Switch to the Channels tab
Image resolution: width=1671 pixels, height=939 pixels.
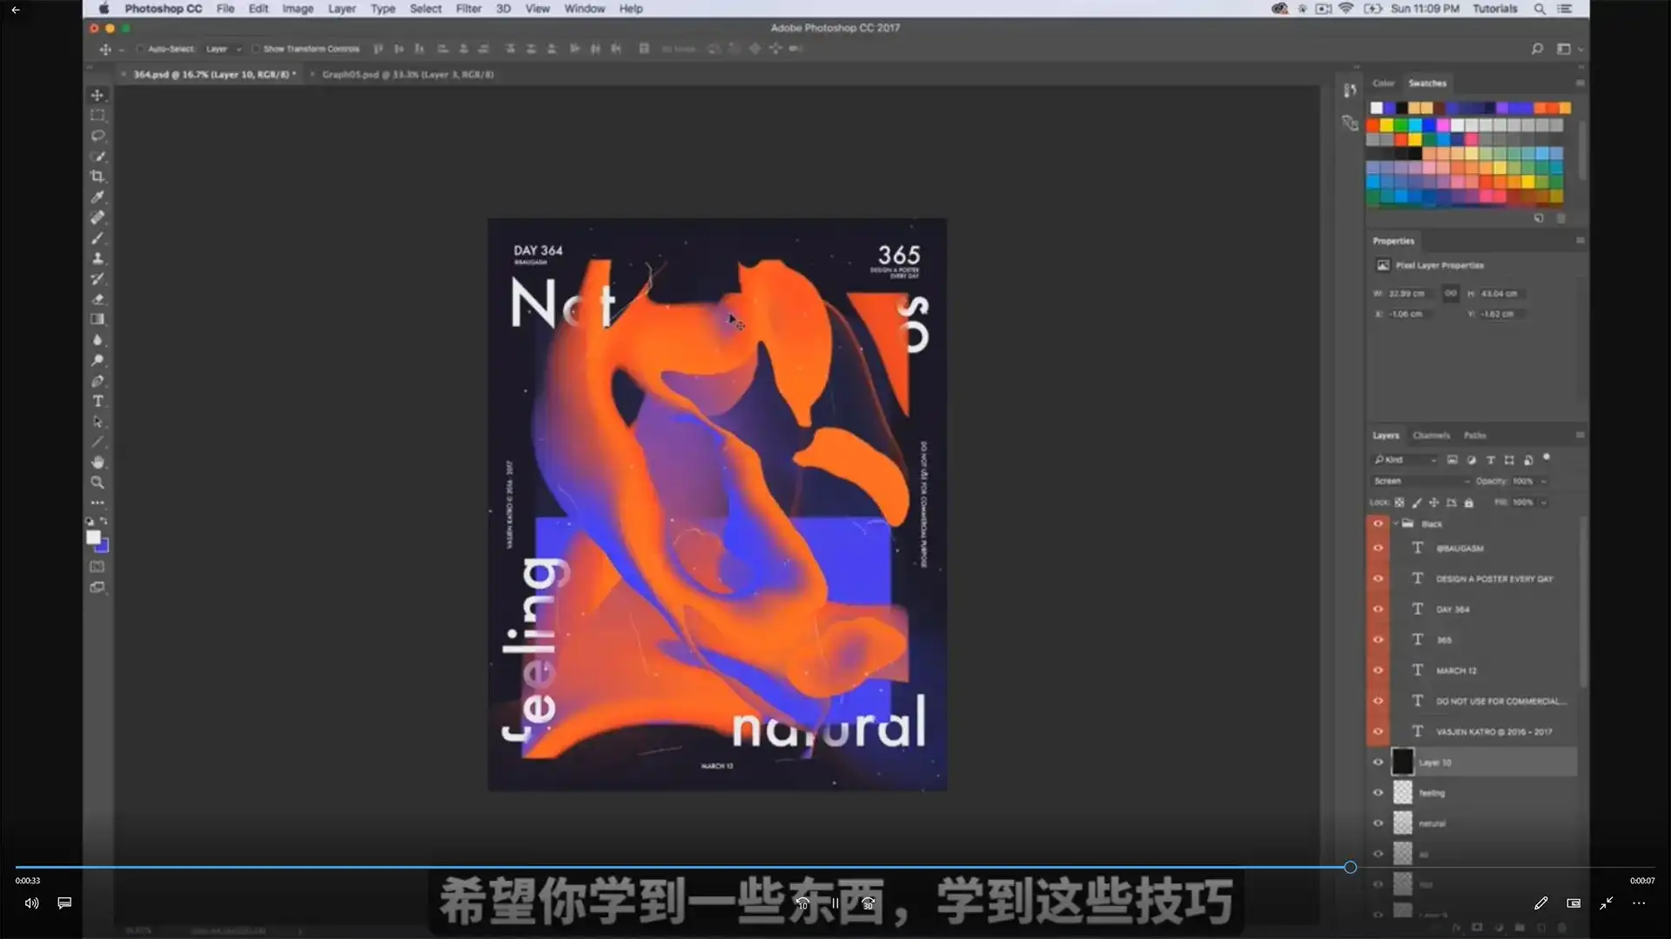tap(1432, 435)
